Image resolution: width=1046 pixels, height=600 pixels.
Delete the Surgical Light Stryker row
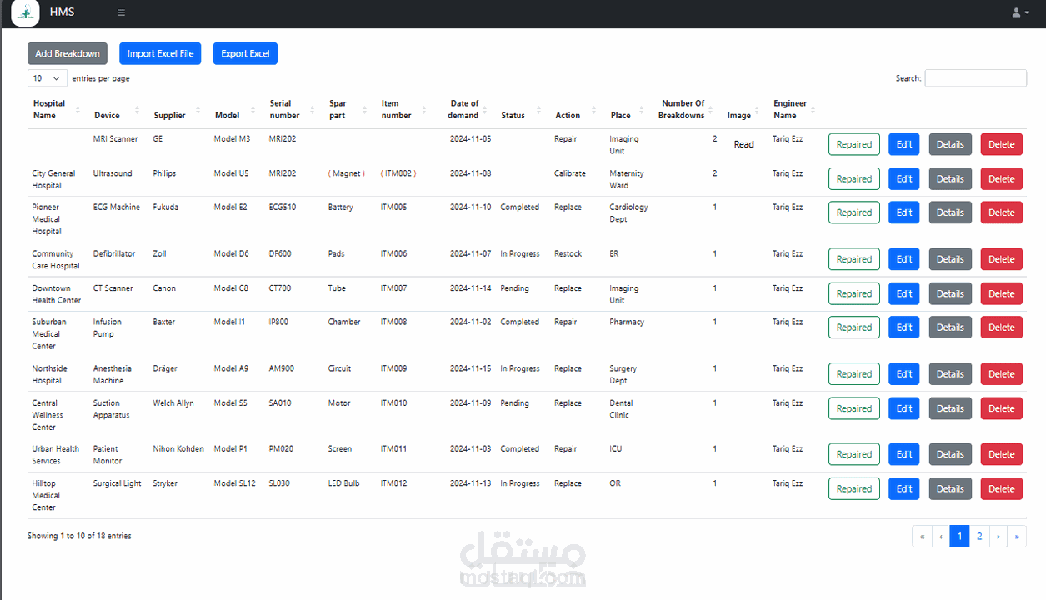pos(1001,489)
